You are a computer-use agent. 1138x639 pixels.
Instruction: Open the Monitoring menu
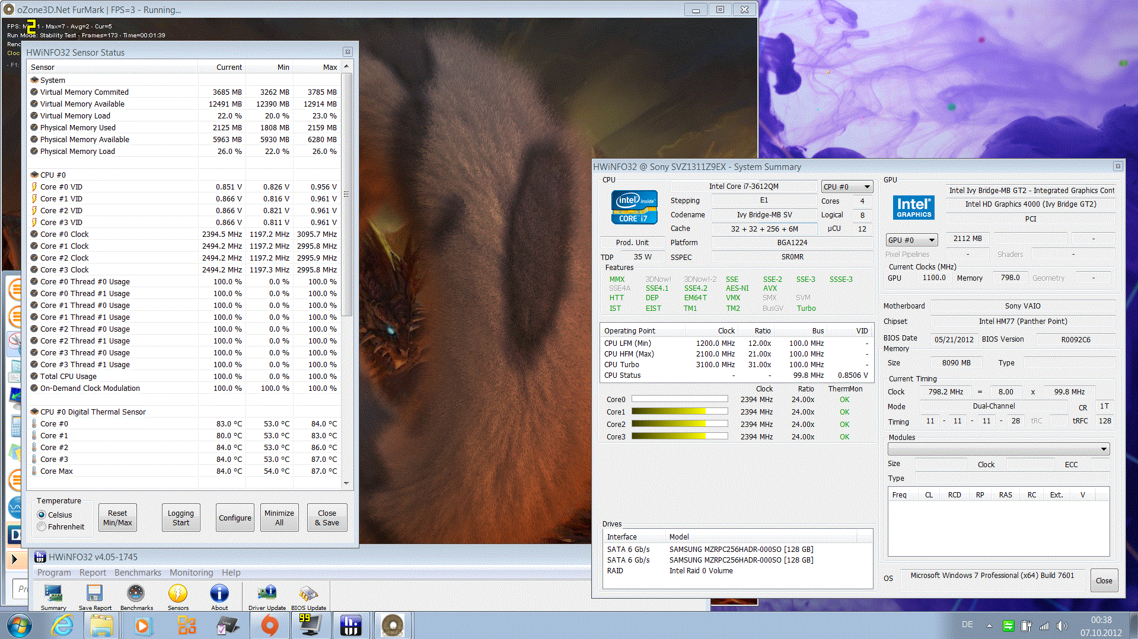click(191, 573)
